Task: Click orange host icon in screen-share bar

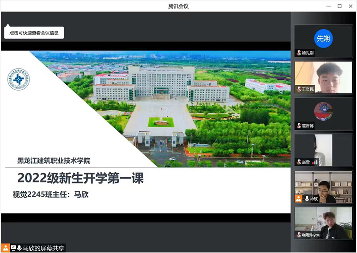Action: 5,248
